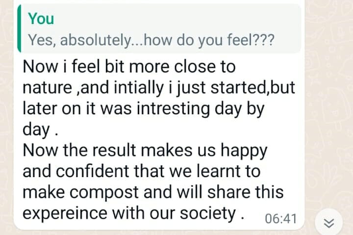Tap the scroll-to-bottom double chevron button
This screenshot has height=235, width=353.
[x=329, y=224]
